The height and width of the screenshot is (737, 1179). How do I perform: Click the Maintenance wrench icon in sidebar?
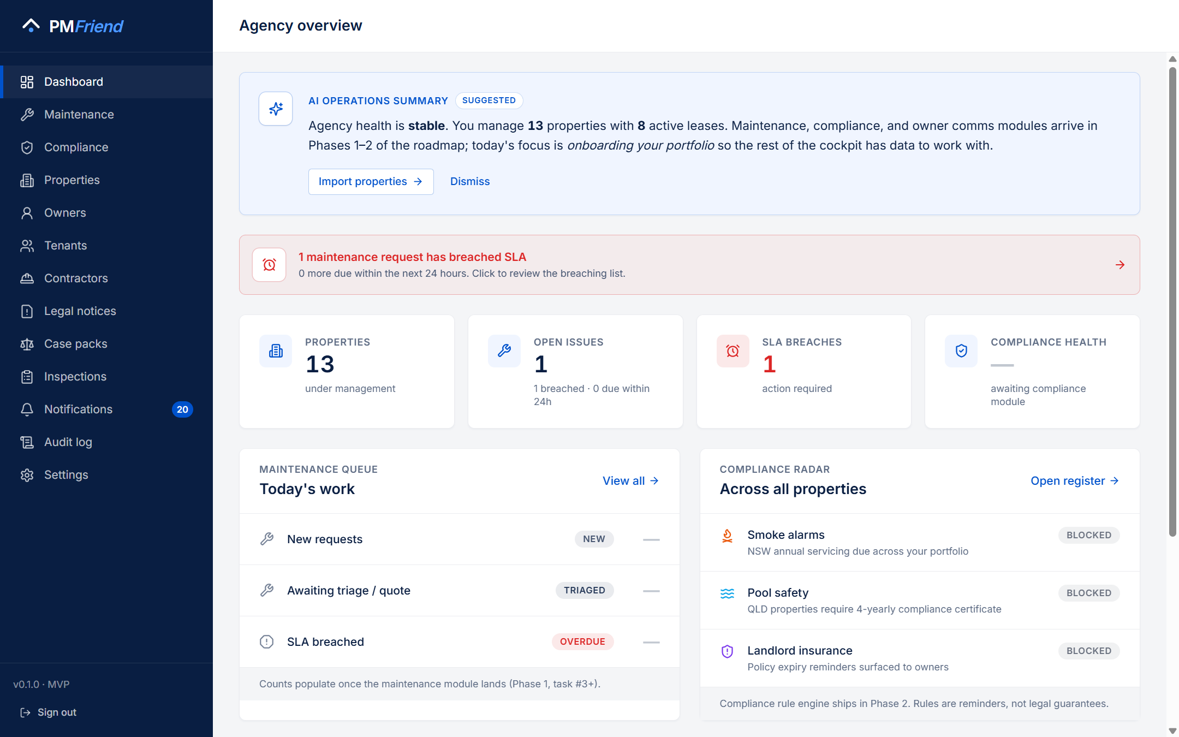(x=27, y=115)
